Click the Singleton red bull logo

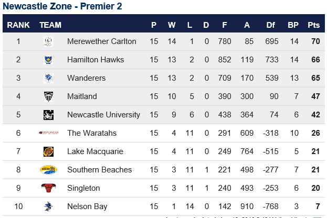point(48,188)
